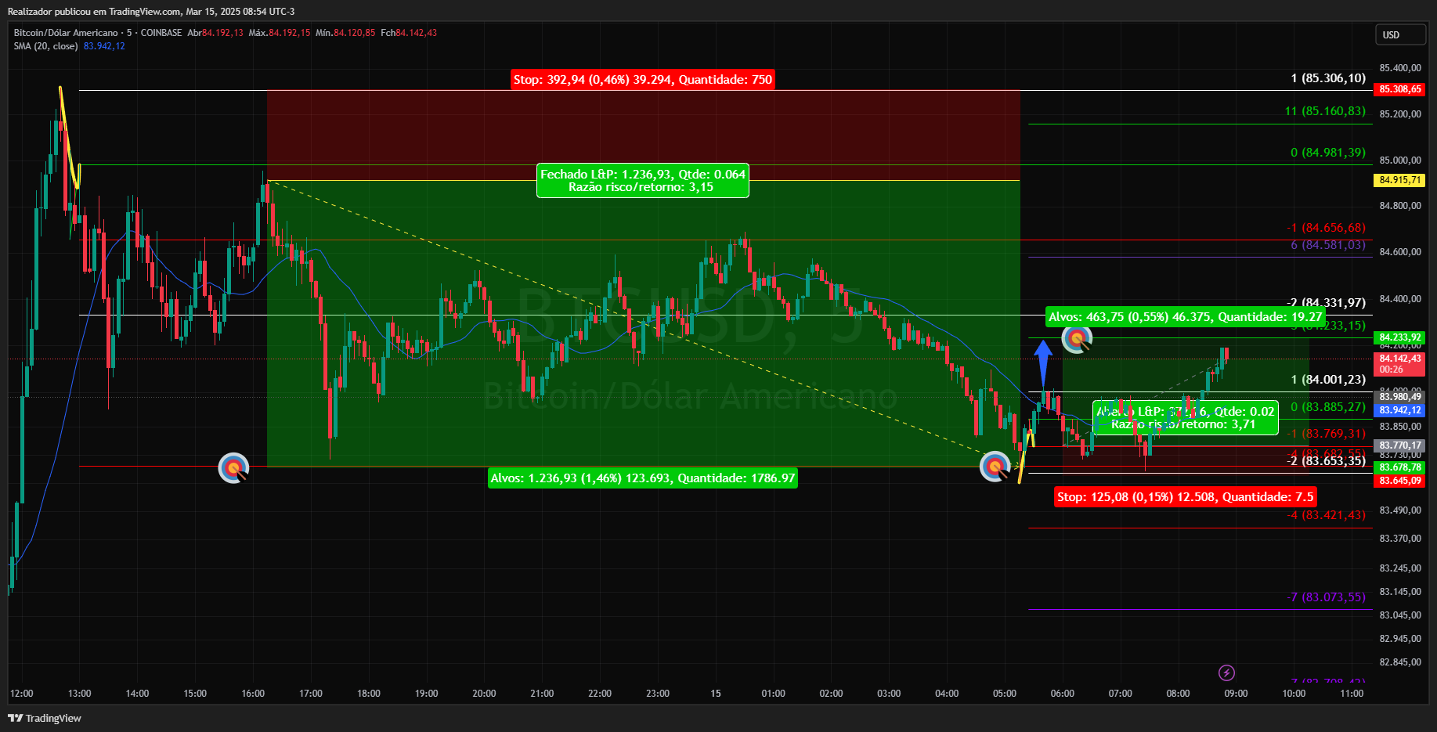1437x732 pixels.
Task: Click the red Stop 125,08 label
Action: point(1185,496)
